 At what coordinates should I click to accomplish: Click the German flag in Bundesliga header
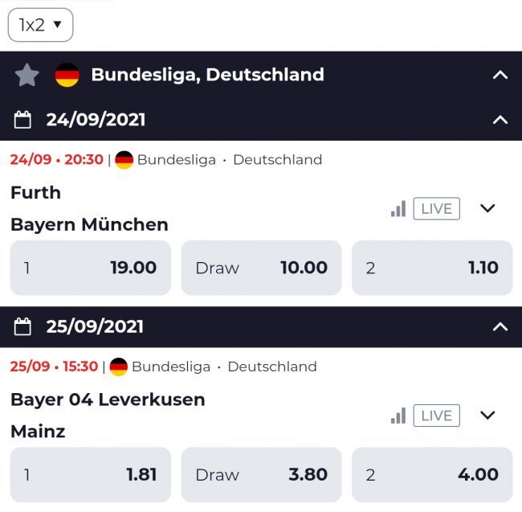67,75
